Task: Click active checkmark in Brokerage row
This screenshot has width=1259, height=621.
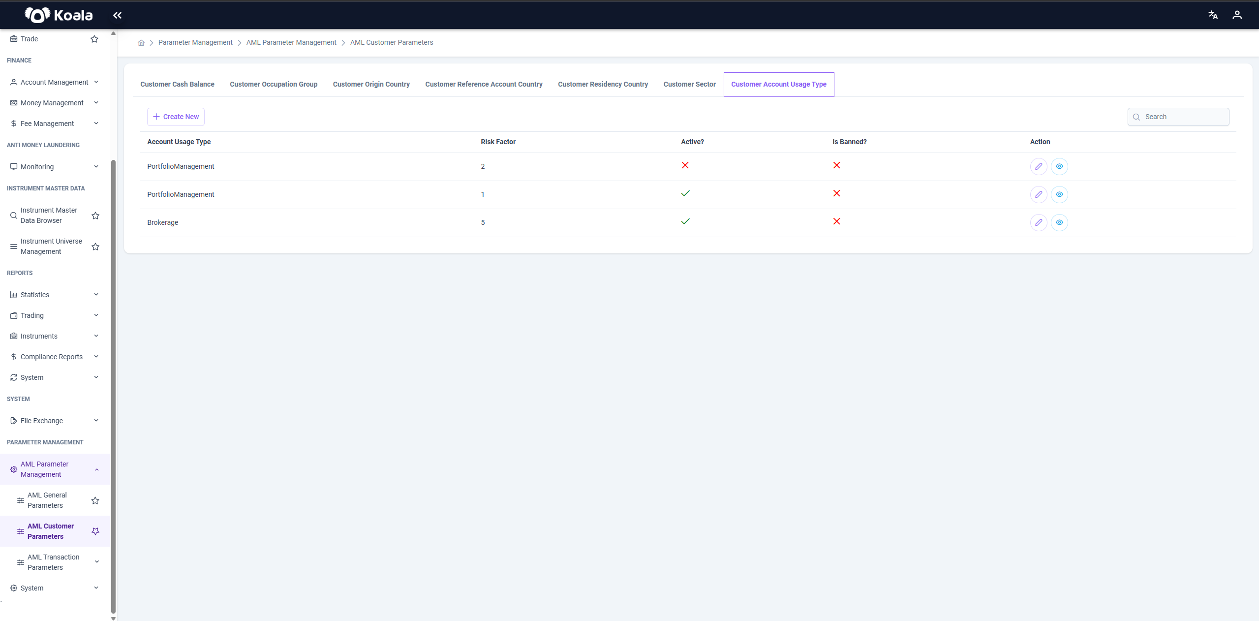Action: point(685,221)
